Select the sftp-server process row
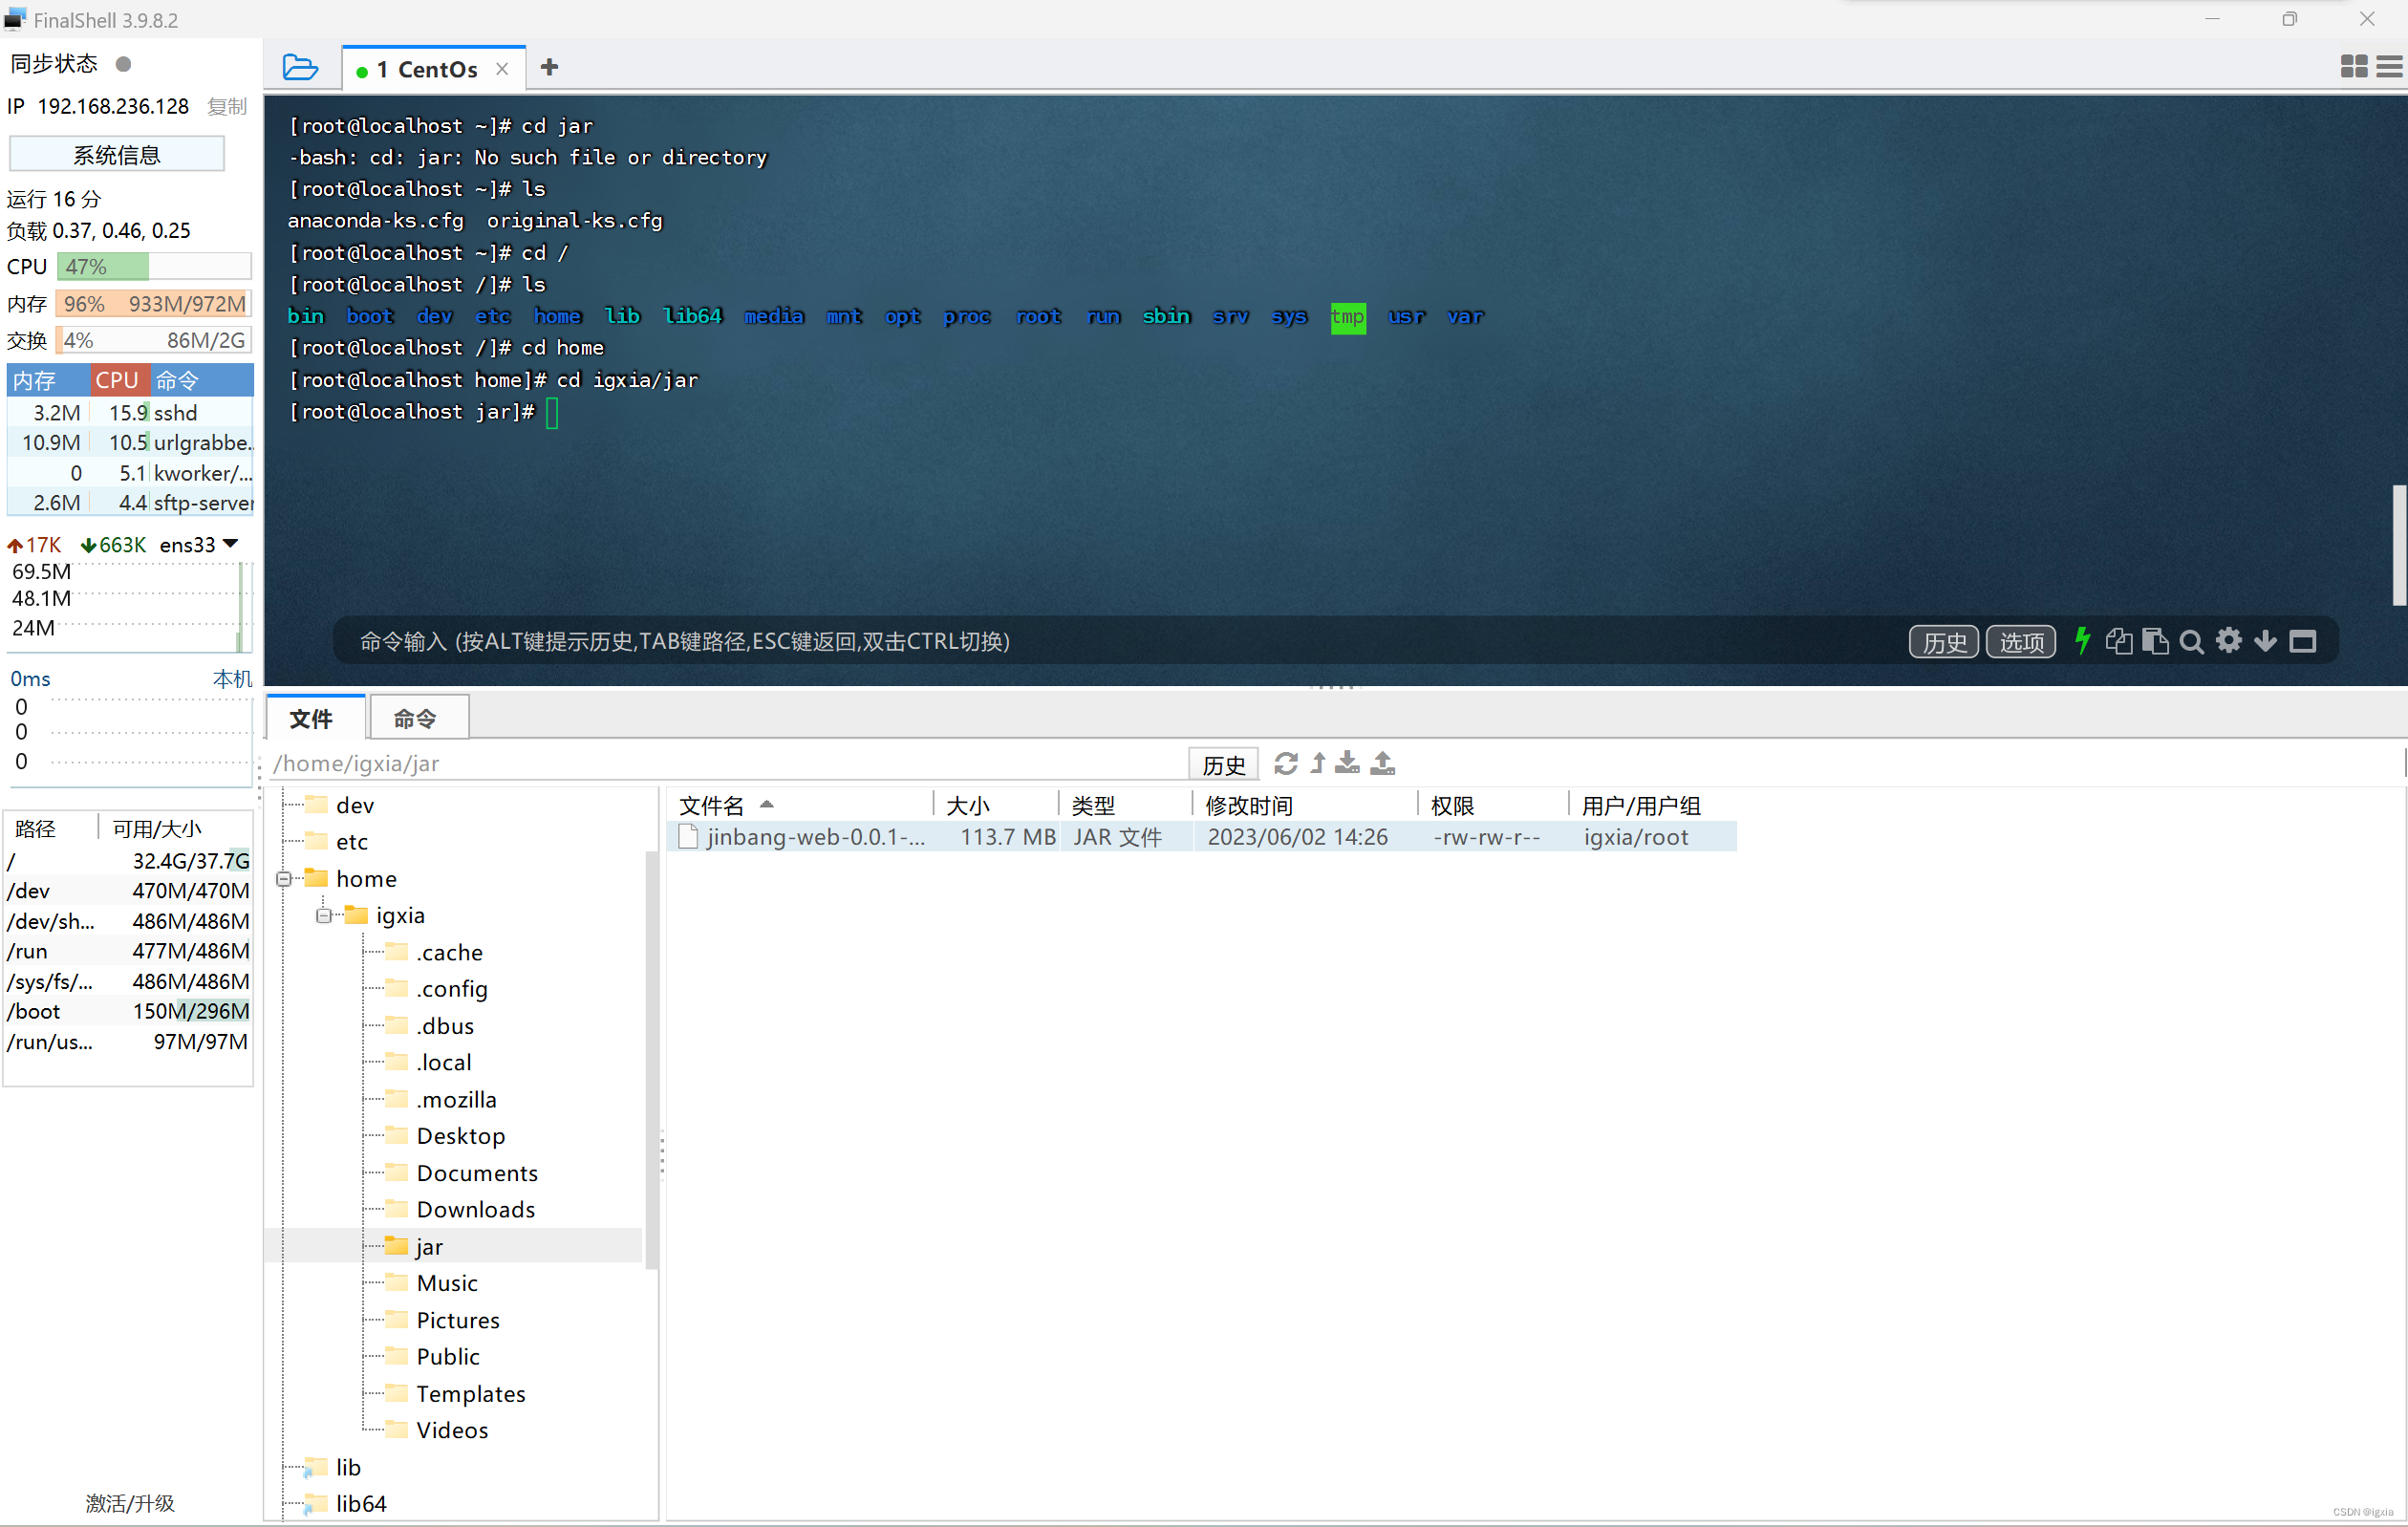Image resolution: width=2408 pixels, height=1527 pixels. pyautogui.click(x=130, y=502)
